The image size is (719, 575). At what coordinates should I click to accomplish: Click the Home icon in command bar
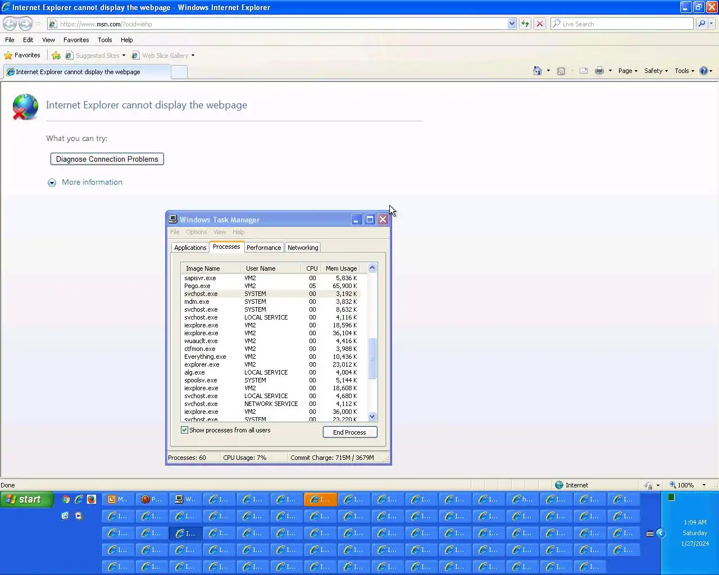(x=538, y=71)
